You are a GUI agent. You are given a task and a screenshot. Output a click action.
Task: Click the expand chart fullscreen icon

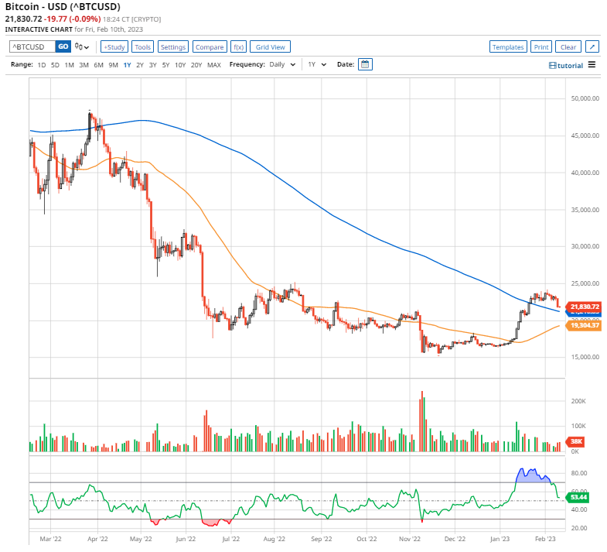click(592, 47)
